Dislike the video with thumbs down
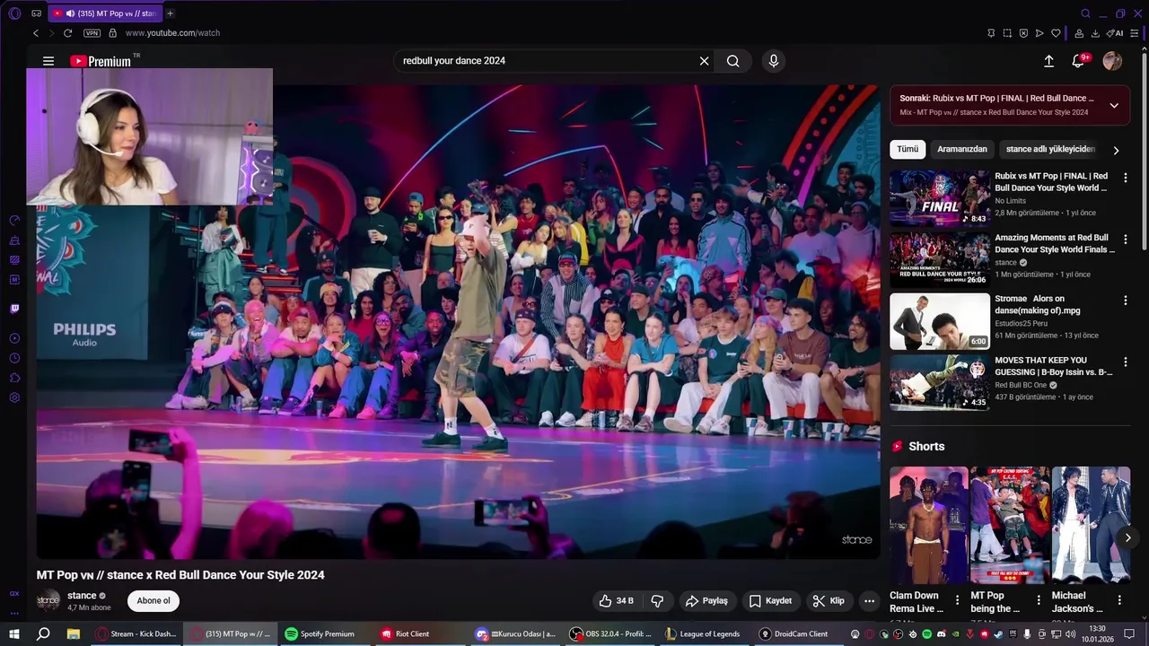This screenshot has width=1149, height=646. 657,601
